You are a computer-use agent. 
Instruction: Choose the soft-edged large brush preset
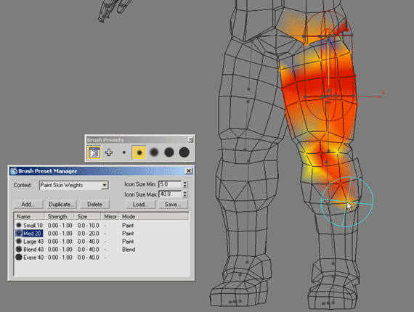[x=154, y=152]
